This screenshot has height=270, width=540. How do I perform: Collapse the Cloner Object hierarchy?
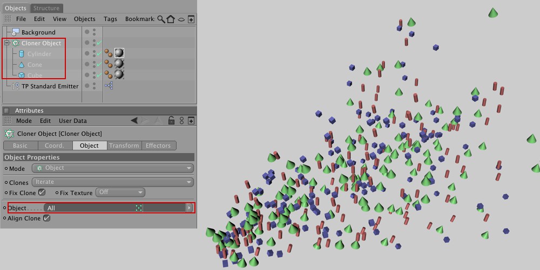[x=6, y=43]
